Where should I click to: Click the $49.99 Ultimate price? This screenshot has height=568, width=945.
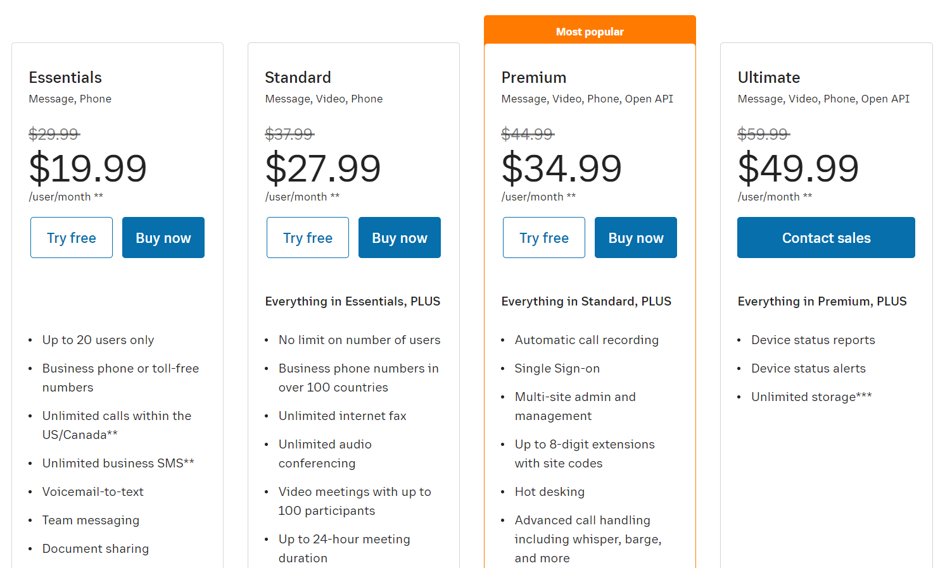pos(798,168)
